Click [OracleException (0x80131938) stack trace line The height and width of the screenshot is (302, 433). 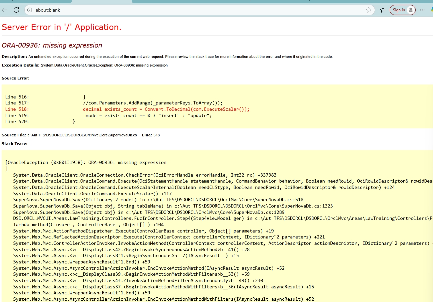86,162
